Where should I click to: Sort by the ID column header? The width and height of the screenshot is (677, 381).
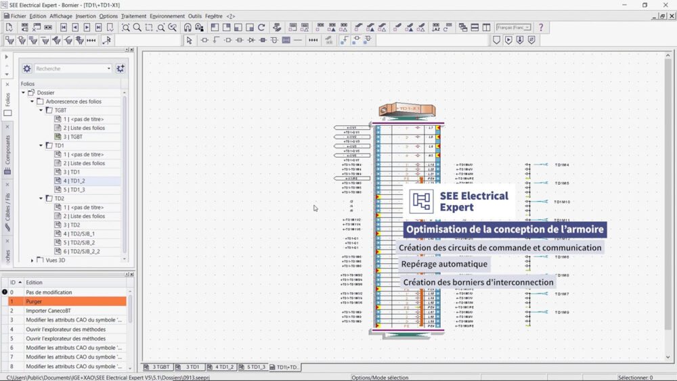coord(16,282)
